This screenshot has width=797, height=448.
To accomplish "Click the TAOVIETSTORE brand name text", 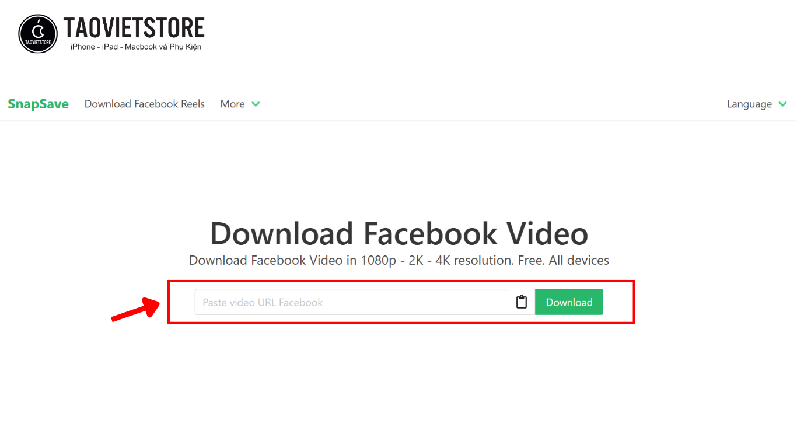I will tap(134, 28).
